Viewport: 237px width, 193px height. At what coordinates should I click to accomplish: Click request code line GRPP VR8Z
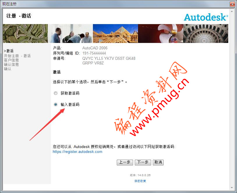pyautogui.click(x=93, y=63)
